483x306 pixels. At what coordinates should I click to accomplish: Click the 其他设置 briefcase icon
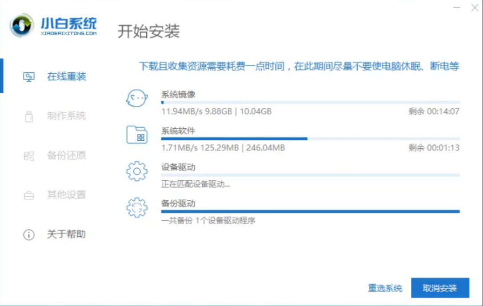tap(29, 195)
